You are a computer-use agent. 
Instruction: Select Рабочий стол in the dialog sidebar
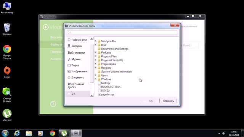click(77, 40)
